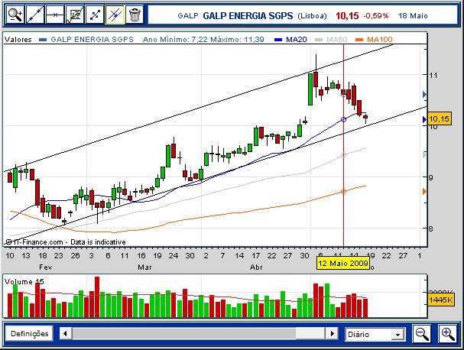Click the zoom out magnifier button
Image resolution: width=464 pixels, height=350 pixels.
click(x=422, y=334)
